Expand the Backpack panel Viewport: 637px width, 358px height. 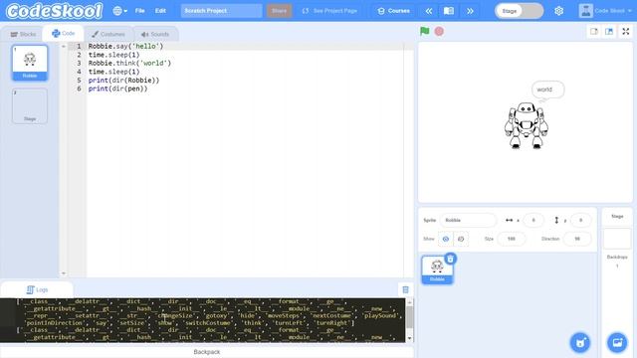click(x=207, y=352)
